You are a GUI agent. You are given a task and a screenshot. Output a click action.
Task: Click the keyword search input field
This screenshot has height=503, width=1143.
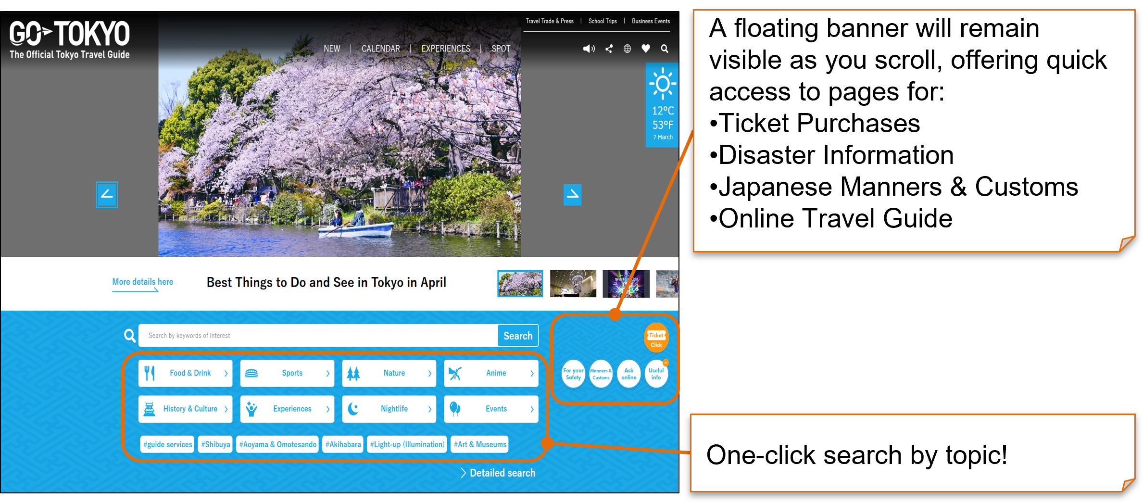[317, 336]
